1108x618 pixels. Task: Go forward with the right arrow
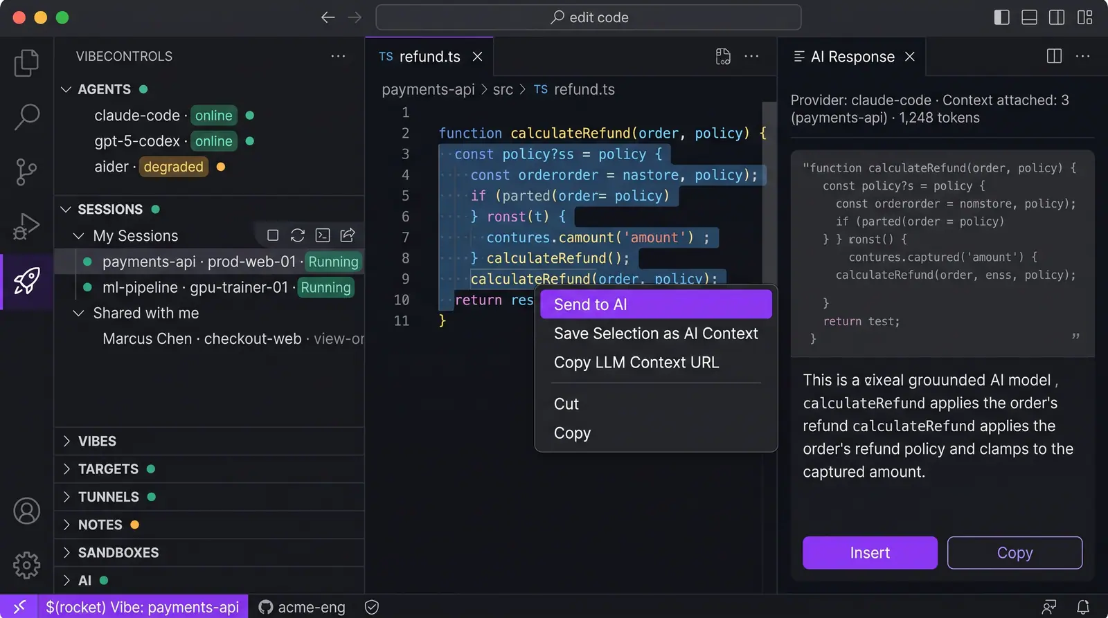[355, 17]
